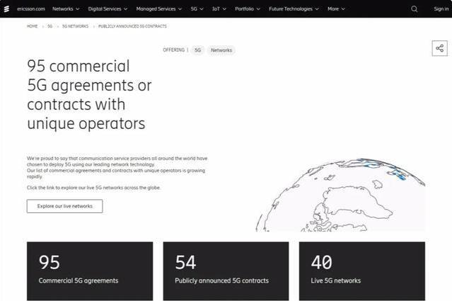Click the 40 Live 5G networks card
The width and height of the screenshot is (452, 301).
tap(362, 271)
